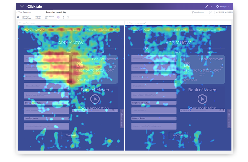The width and height of the screenshot is (248, 162).
Task: Click Step 1 marker in right heatmap
Action: tap(146, 48)
